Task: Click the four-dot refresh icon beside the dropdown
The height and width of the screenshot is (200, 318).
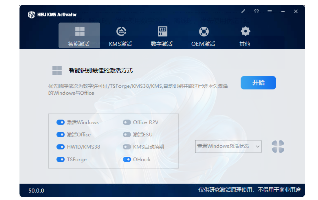Action: pyautogui.click(x=278, y=146)
